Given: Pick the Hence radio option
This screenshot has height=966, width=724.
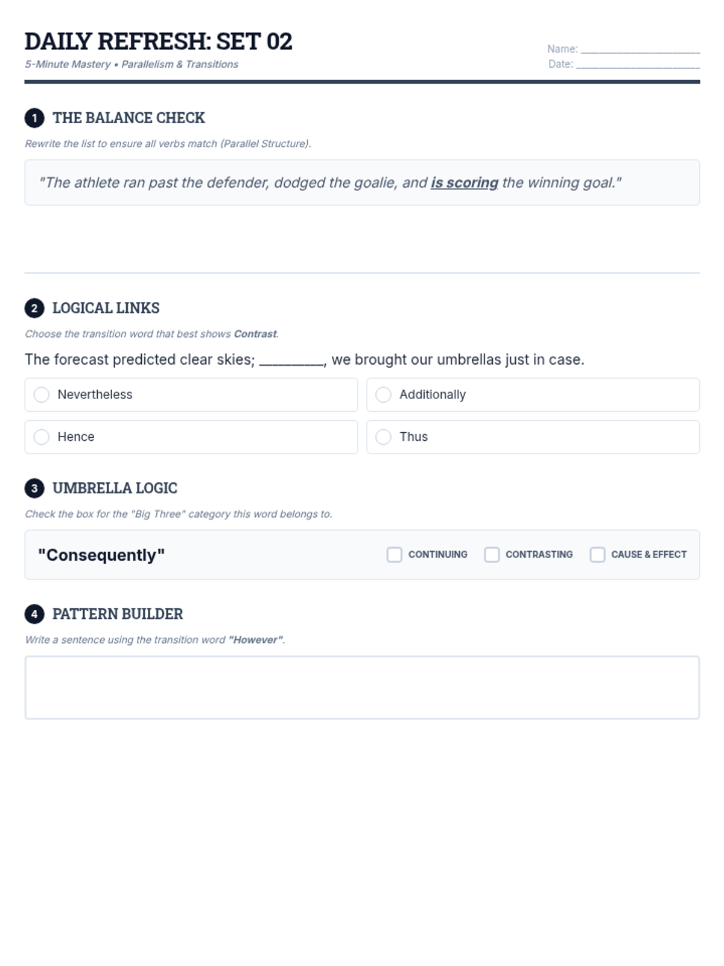Looking at the screenshot, I should click(42, 437).
